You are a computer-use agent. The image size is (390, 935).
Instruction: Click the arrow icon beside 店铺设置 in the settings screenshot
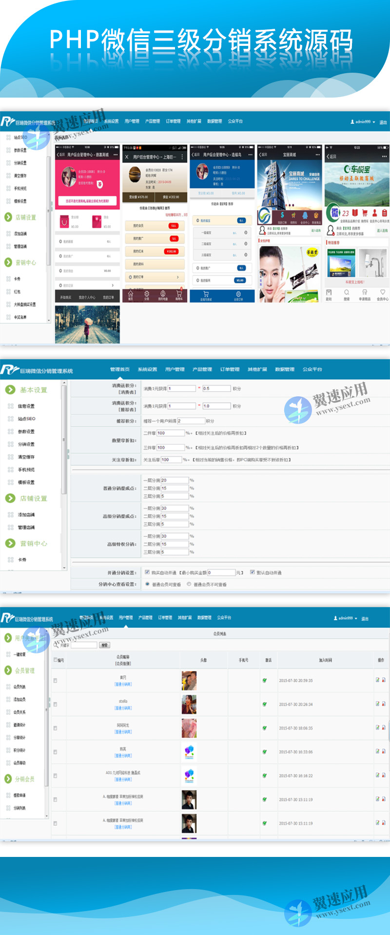[x=10, y=498]
